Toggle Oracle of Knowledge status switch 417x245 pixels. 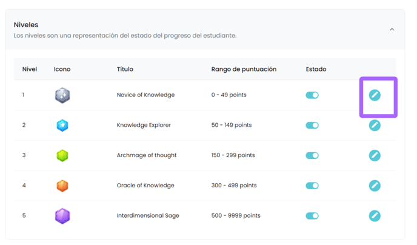tap(312, 186)
